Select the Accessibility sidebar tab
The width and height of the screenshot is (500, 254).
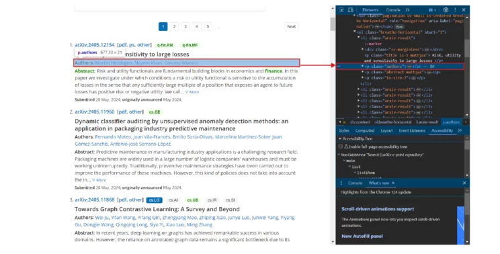(442, 130)
